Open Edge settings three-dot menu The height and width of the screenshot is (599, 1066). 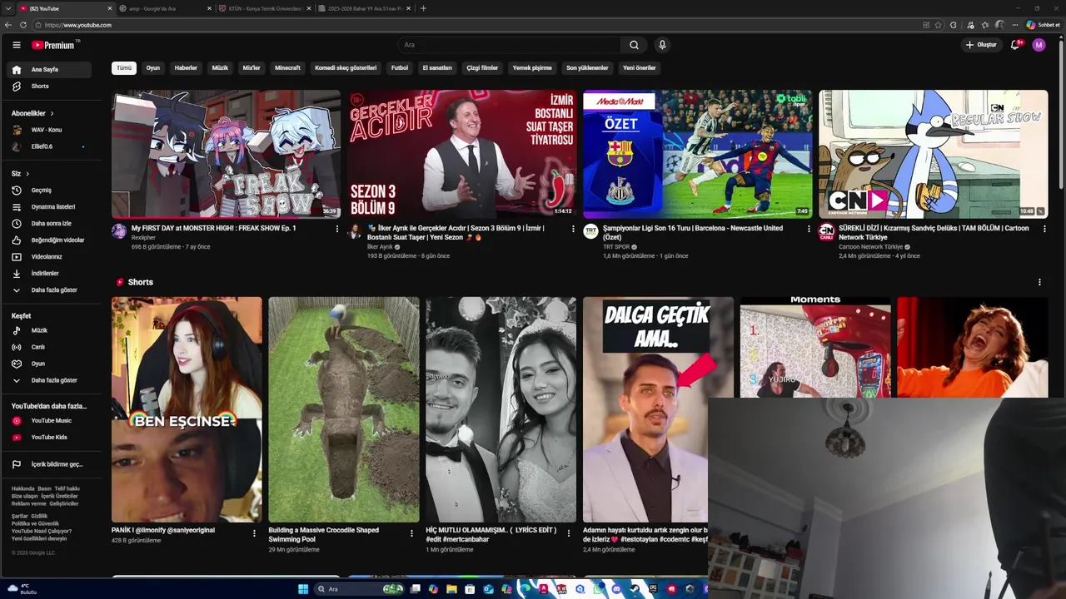[x=1014, y=25]
